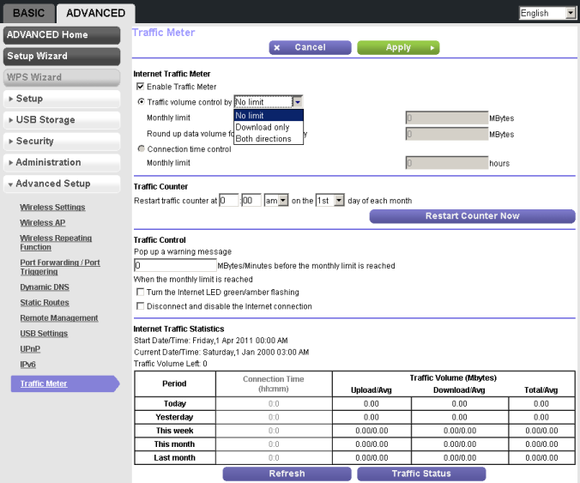Open Port Forwarding / Port Triggering
This screenshot has height=483, width=580.
[x=60, y=267]
